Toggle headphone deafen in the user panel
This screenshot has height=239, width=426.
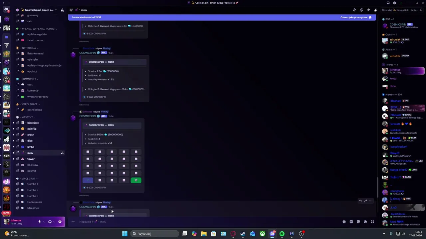click(50, 222)
